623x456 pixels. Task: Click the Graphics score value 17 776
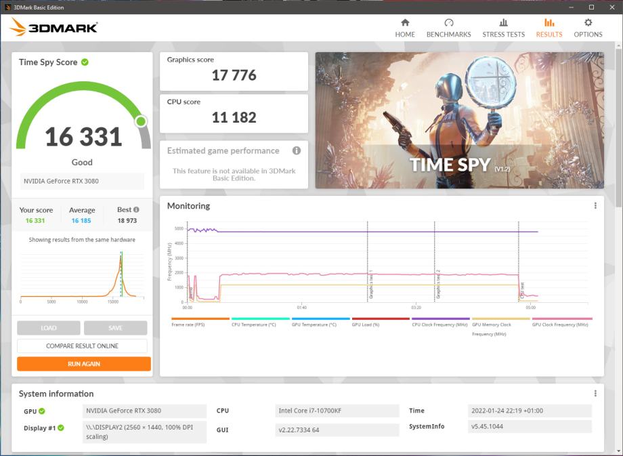point(234,75)
